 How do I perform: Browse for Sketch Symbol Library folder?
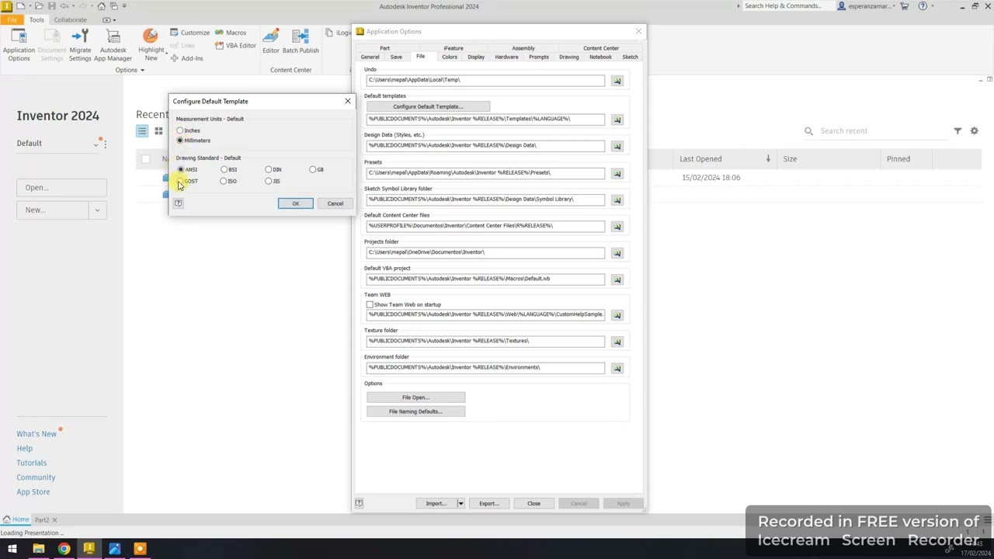[x=617, y=200]
